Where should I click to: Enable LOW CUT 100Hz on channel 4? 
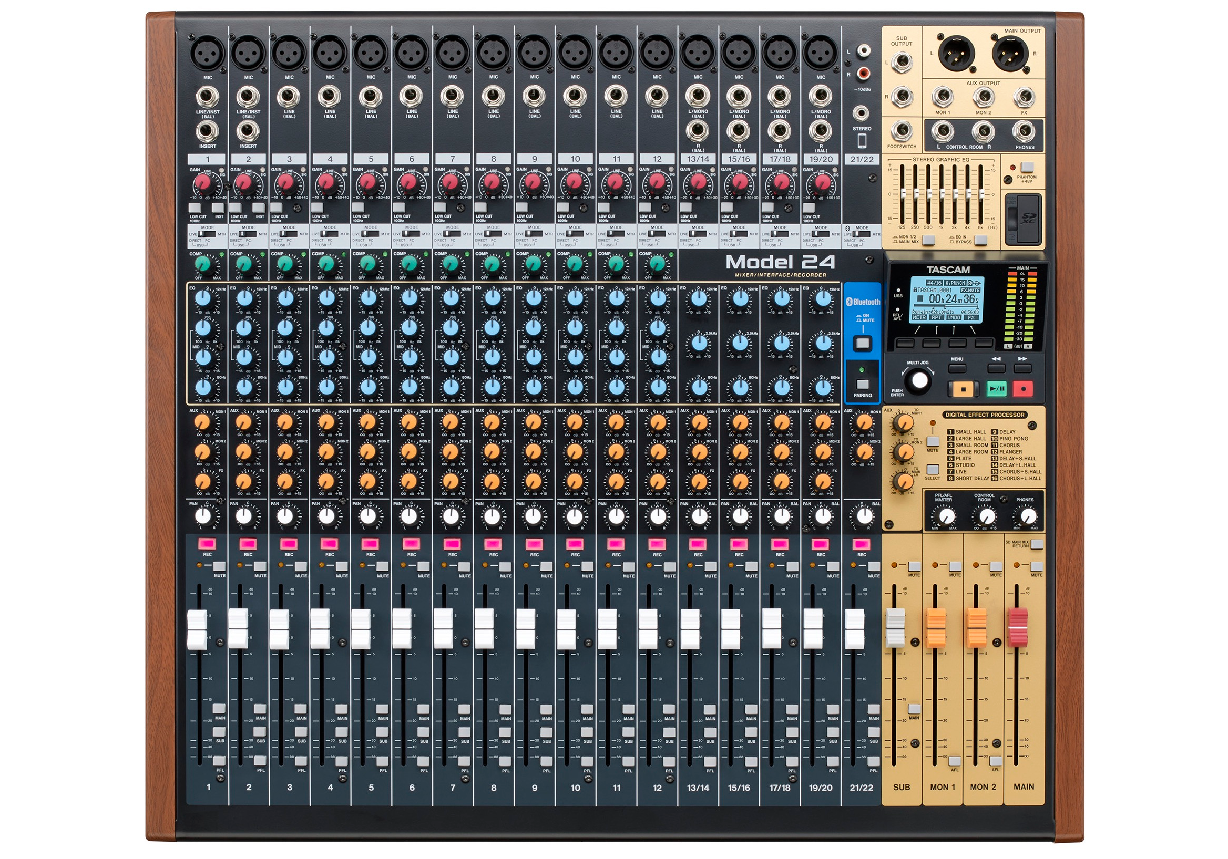pos(317,207)
